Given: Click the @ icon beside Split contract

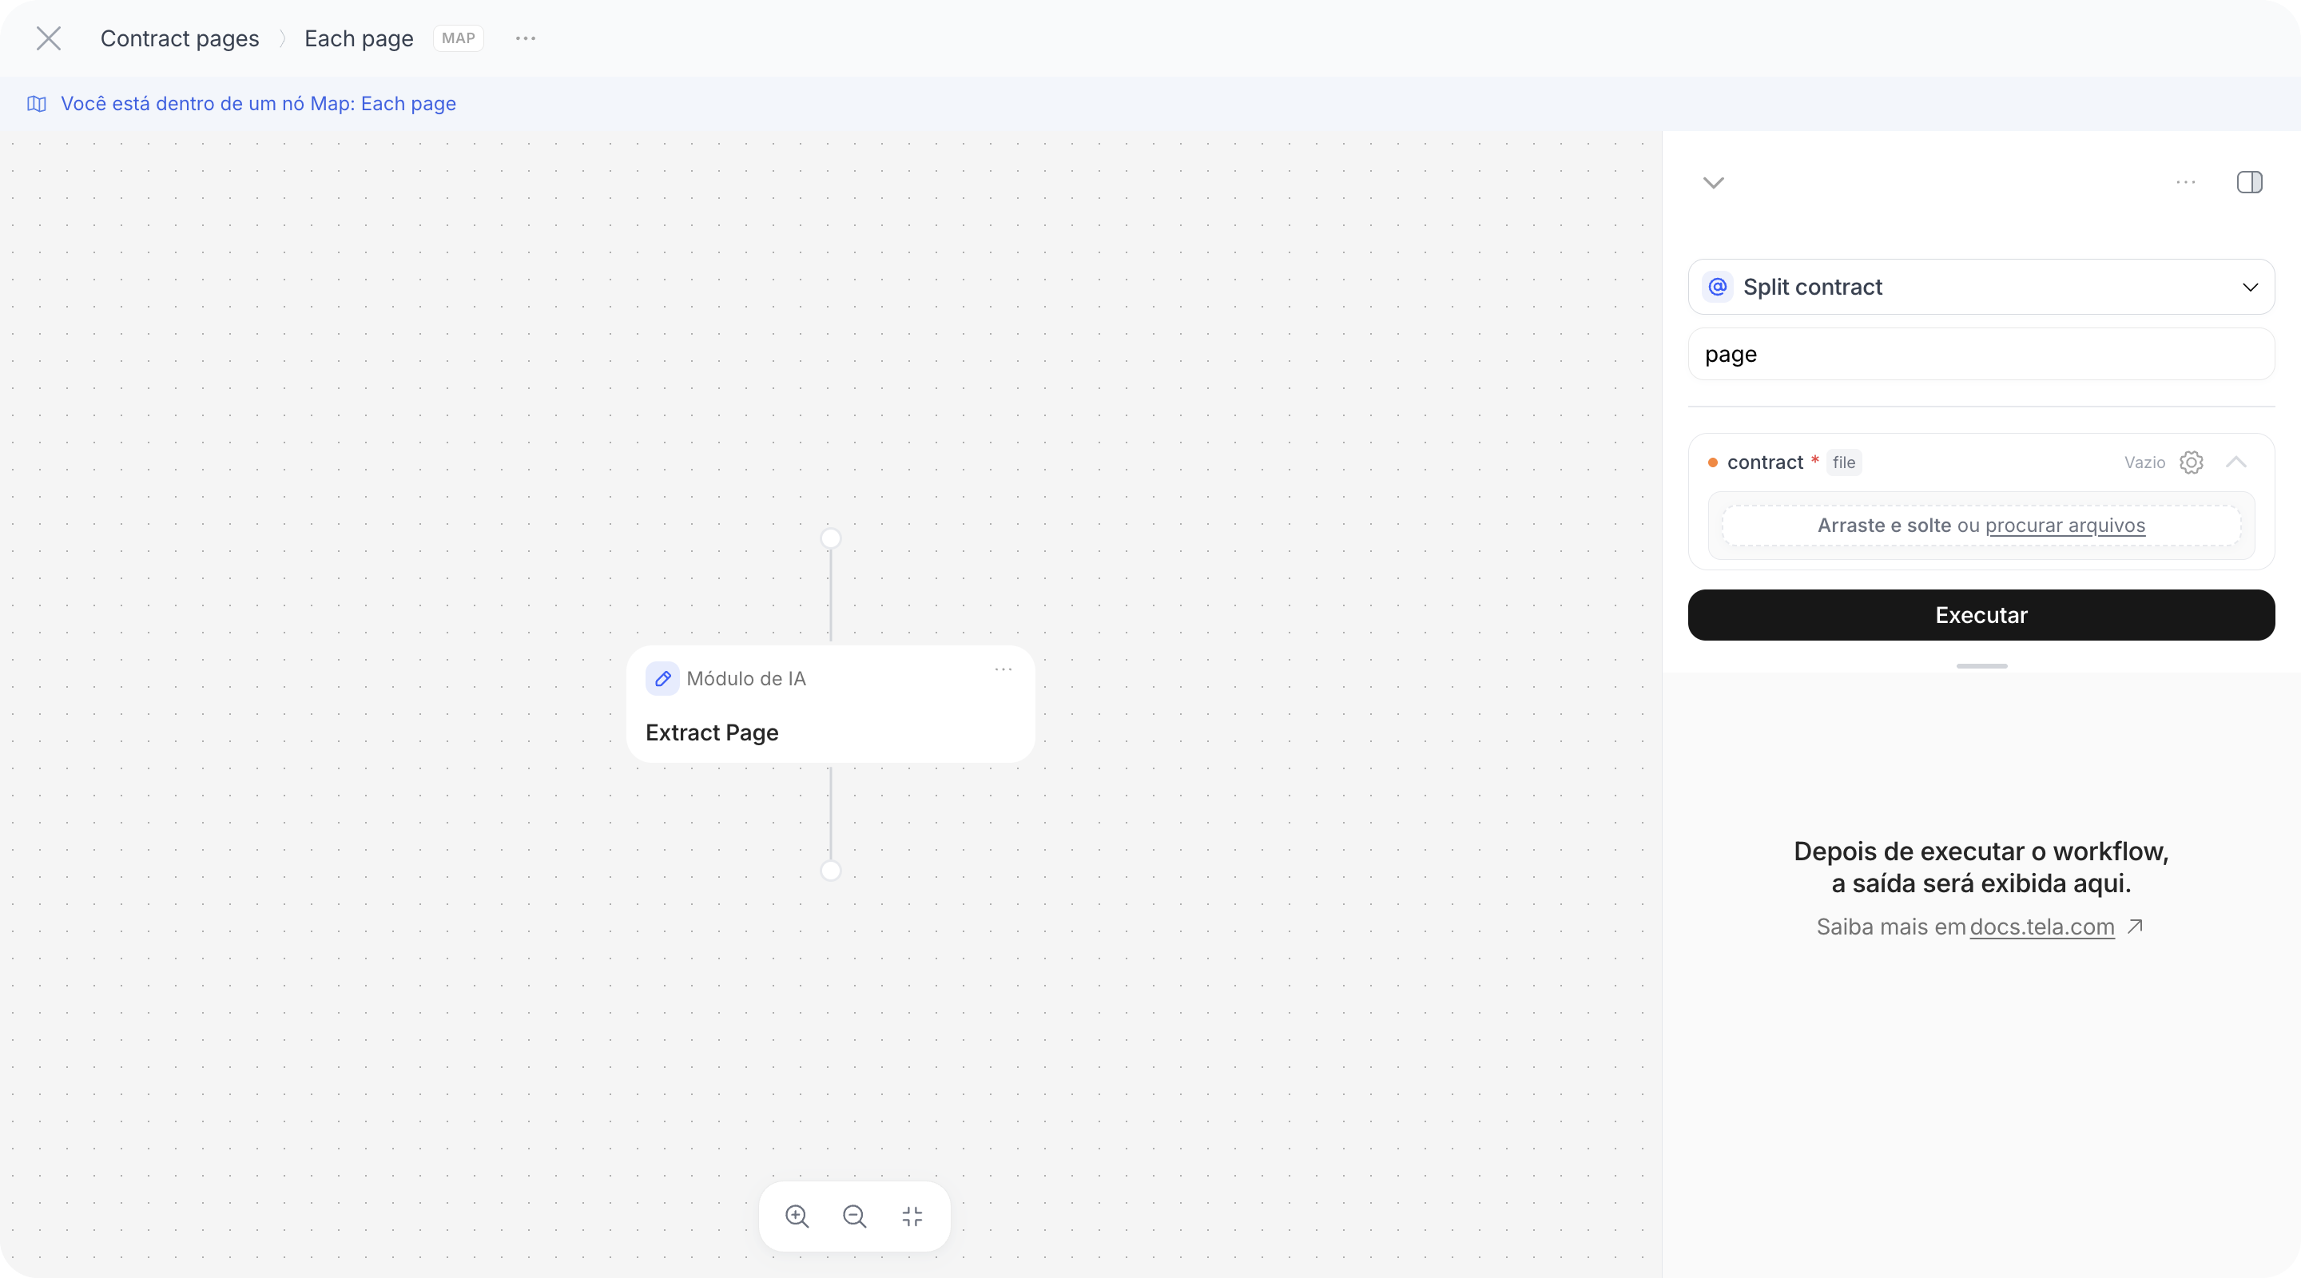Looking at the screenshot, I should click(1717, 287).
